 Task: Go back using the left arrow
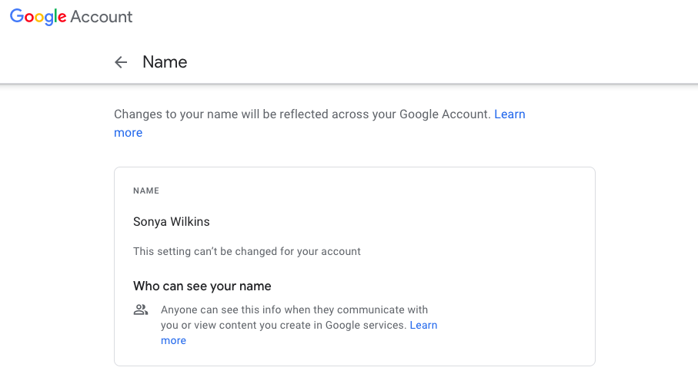(121, 62)
